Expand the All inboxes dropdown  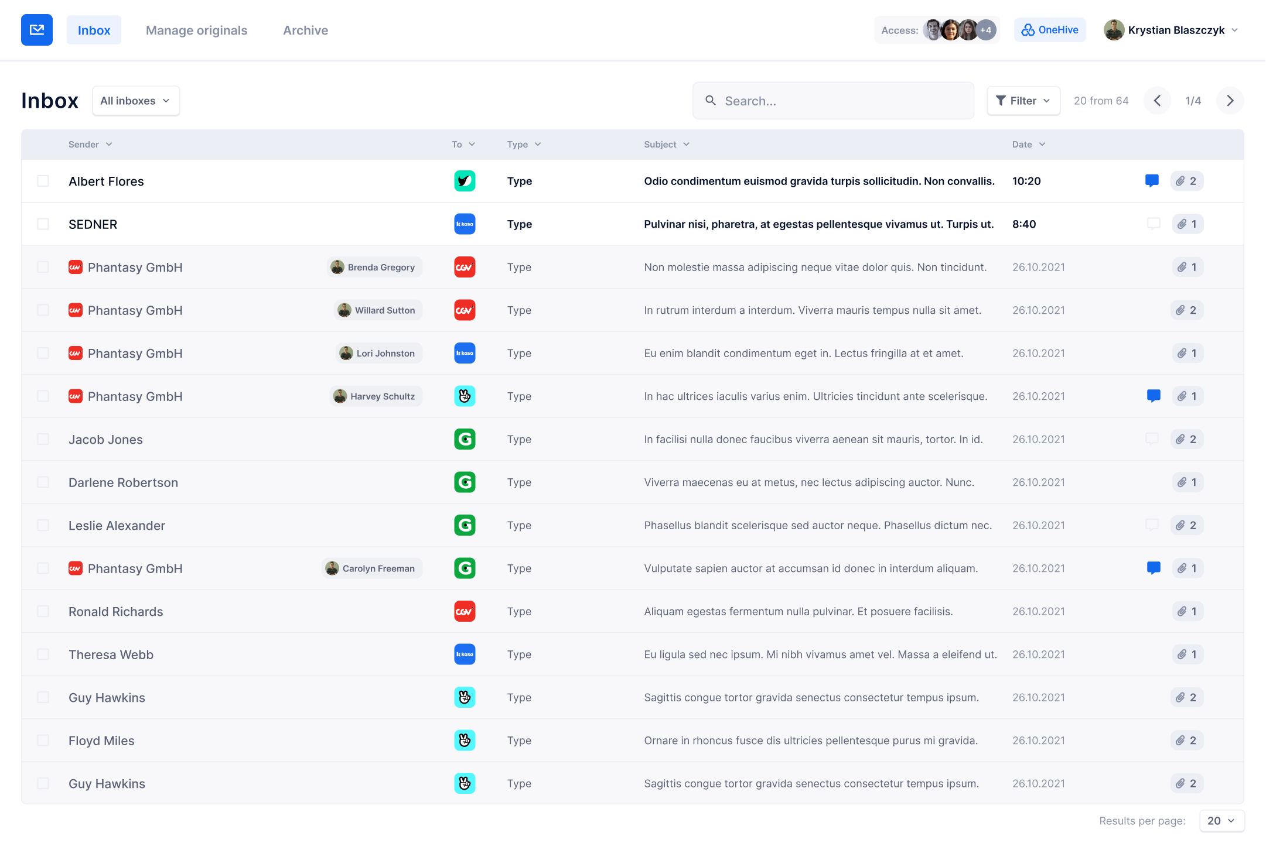tap(135, 101)
